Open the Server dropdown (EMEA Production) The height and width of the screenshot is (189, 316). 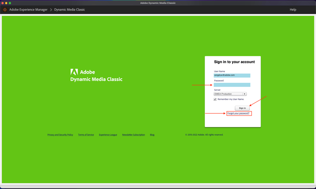(x=230, y=94)
